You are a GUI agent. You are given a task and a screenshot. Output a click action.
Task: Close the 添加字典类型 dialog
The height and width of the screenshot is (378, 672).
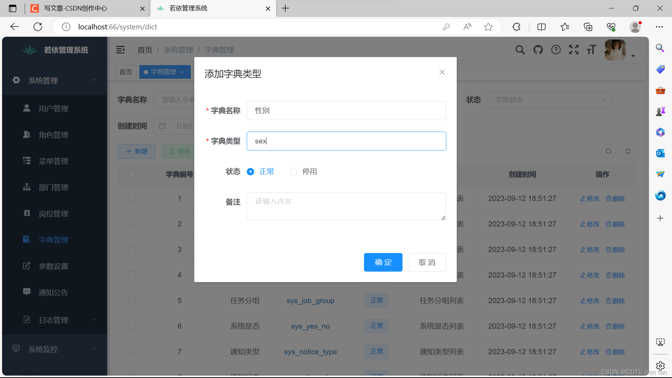click(x=442, y=72)
